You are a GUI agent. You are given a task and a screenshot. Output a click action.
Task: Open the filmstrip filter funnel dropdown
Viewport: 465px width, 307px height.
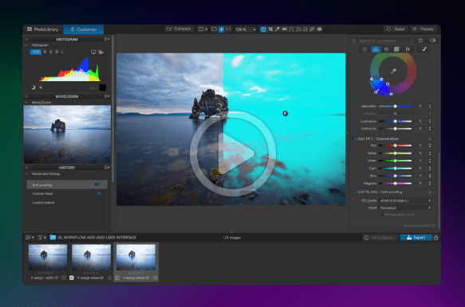point(41,238)
